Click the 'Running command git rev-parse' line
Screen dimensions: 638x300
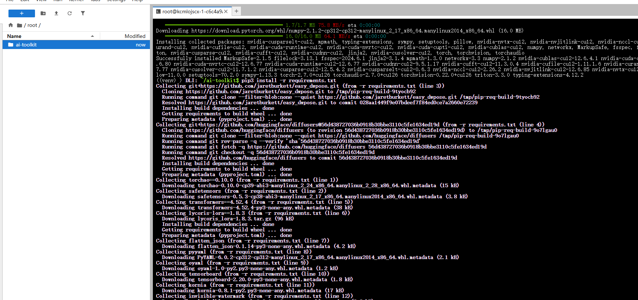click(x=291, y=141)
